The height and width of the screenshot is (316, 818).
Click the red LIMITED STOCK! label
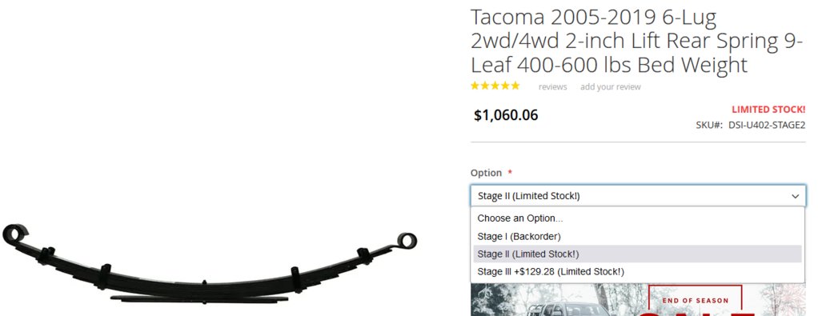pyautogui.click(x=768, y=110)
